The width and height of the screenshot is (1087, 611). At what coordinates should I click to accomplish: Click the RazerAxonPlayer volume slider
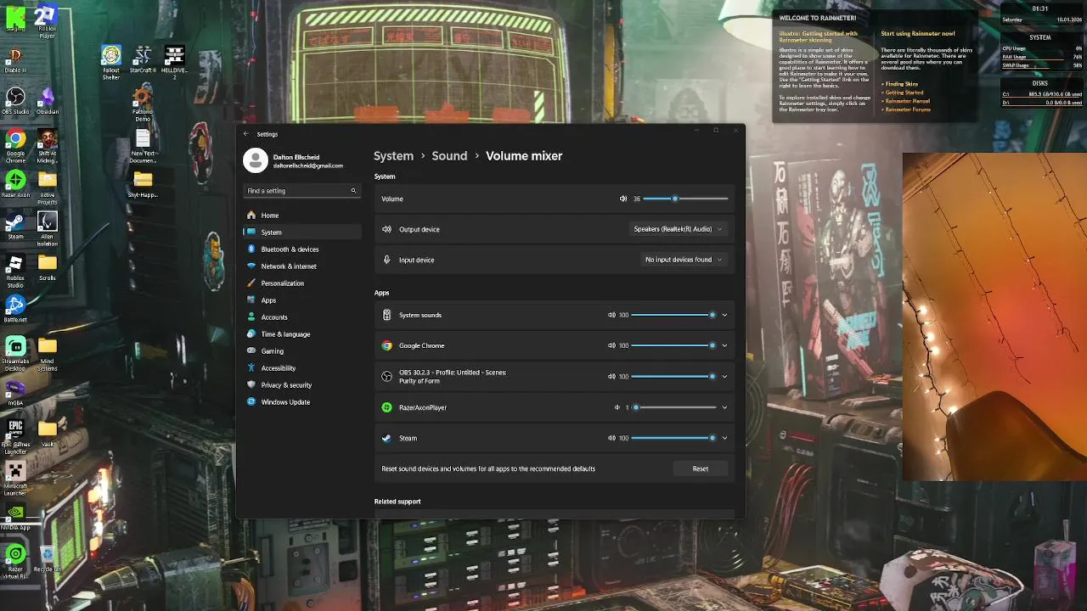click(x=673, y=407)
